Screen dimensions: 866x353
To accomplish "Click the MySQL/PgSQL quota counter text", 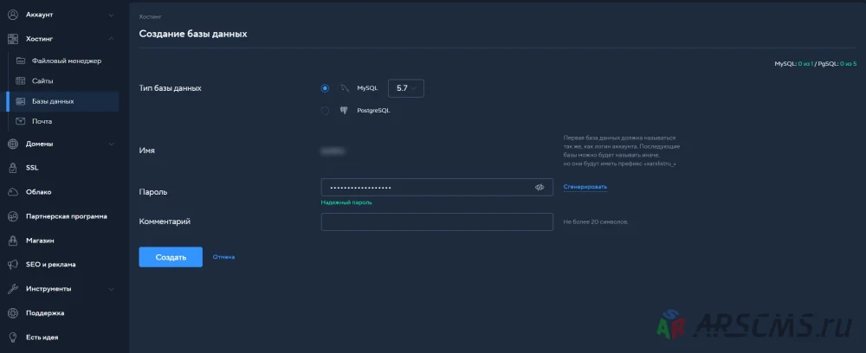I will 816,64.
